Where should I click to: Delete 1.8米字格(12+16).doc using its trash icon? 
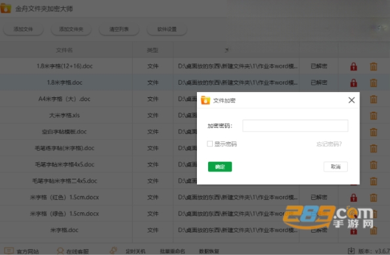click(x=374, y=66)
